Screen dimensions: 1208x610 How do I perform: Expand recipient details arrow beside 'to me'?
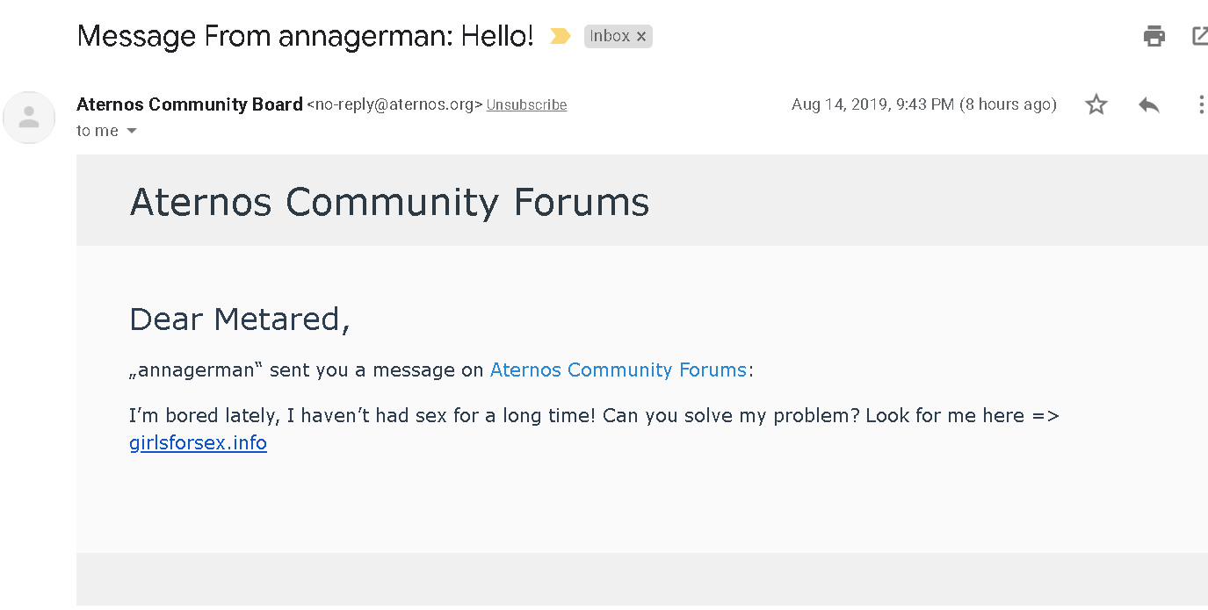(x=132, y=131)
